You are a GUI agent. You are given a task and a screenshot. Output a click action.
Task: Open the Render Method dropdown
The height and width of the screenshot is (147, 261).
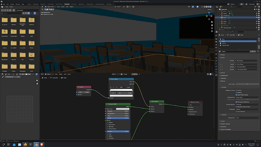pos(247,105)
